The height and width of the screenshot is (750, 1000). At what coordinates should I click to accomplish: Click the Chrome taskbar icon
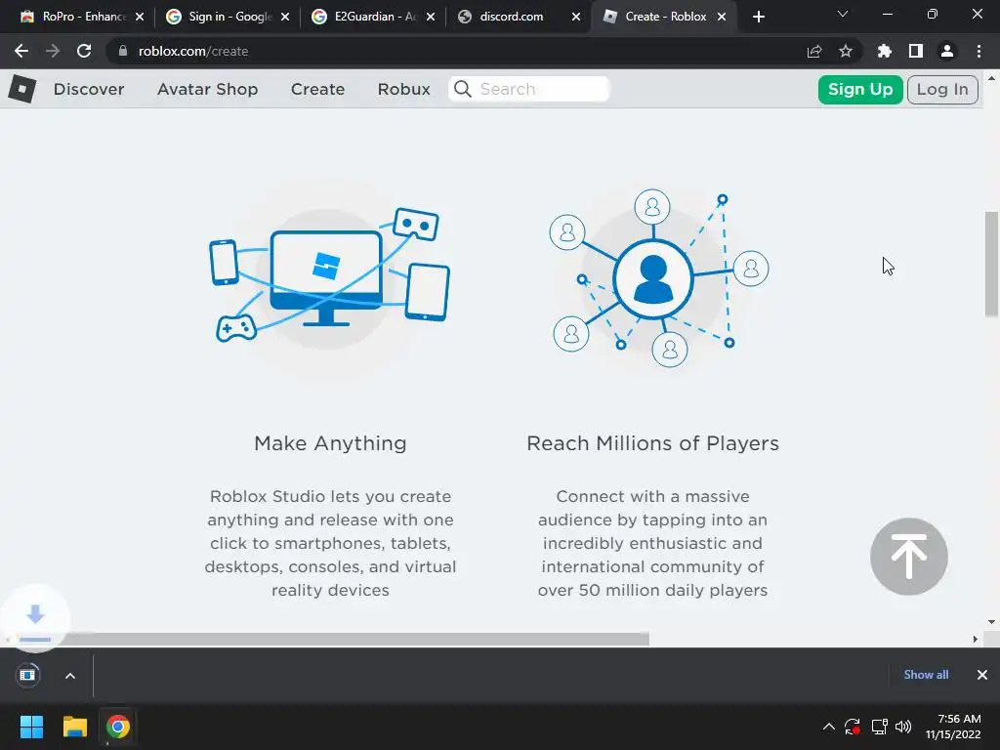click(x=118, y=727)
